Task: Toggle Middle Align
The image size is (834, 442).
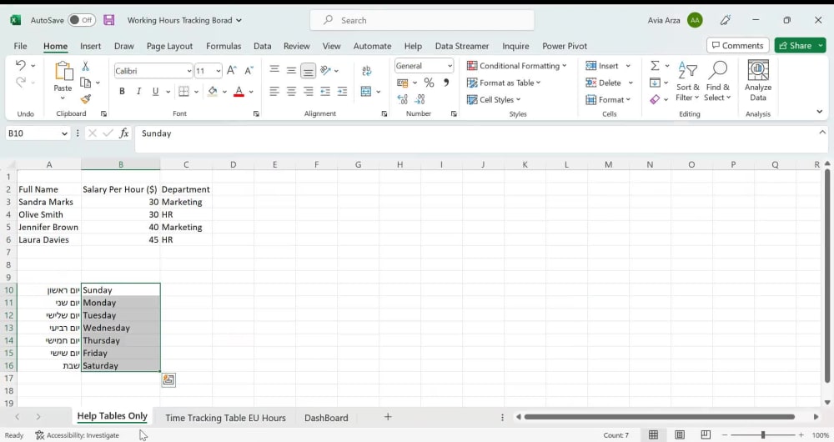Action: [291, 70]
